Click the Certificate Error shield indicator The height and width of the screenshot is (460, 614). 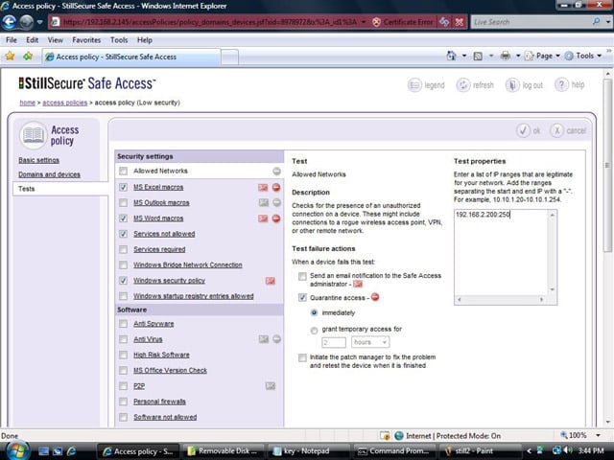click(x=403, y=22)
